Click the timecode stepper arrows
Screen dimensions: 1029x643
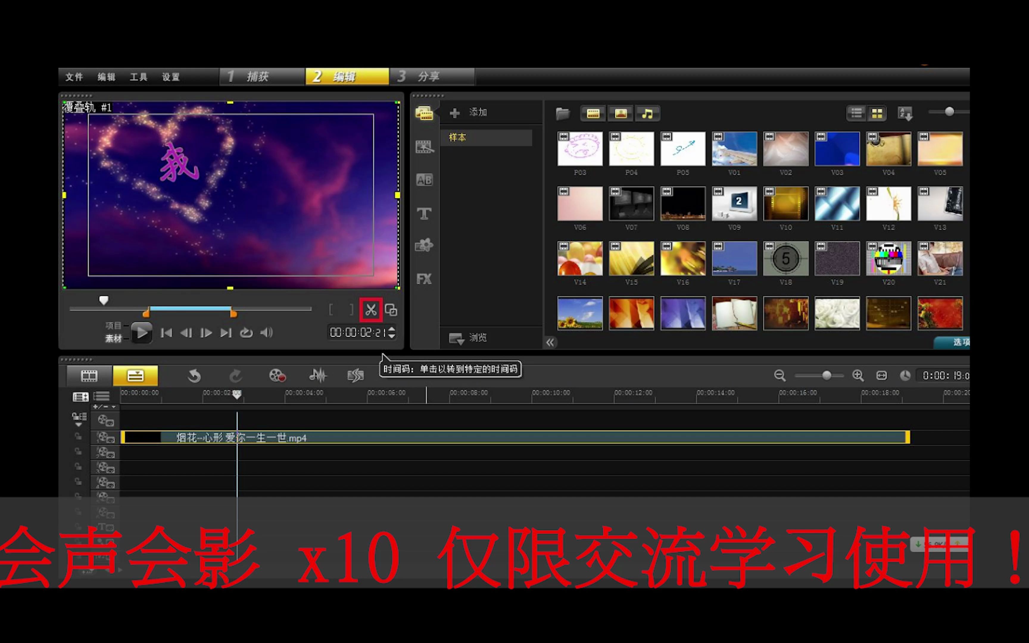[392, 332]
